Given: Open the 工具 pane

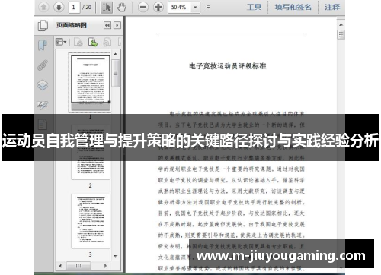Looking at the screenshot, I should [x=254, y=7].
